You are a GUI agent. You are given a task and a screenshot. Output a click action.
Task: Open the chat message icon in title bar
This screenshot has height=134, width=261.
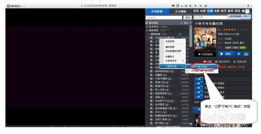[x=173, y=6]
